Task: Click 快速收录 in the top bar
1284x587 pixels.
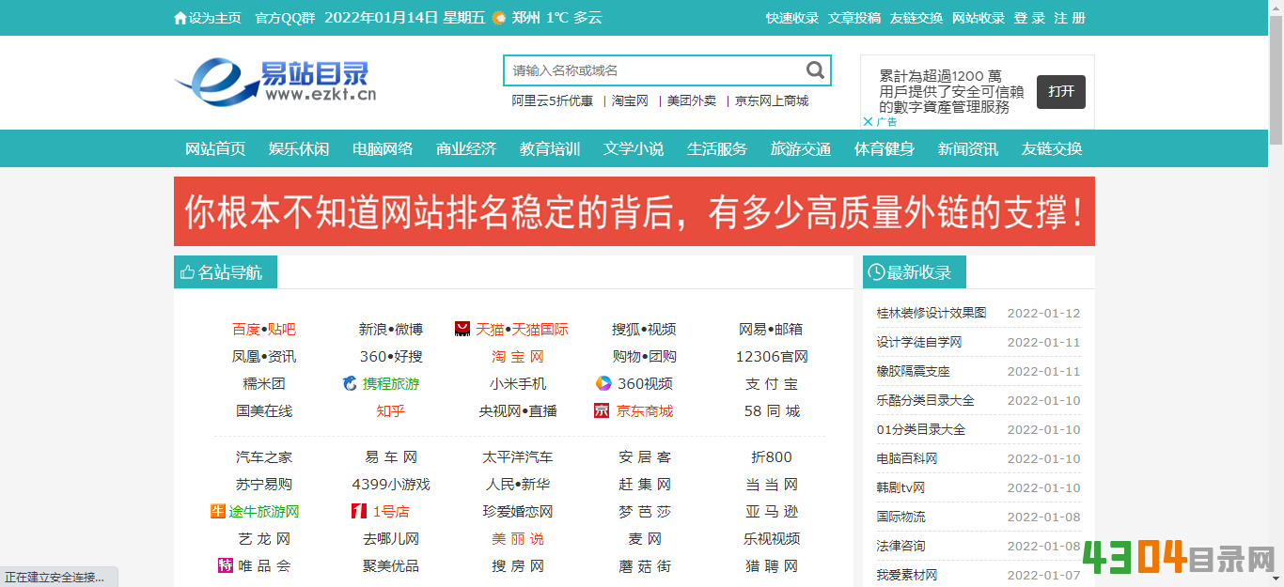Action: click(792, 18)
